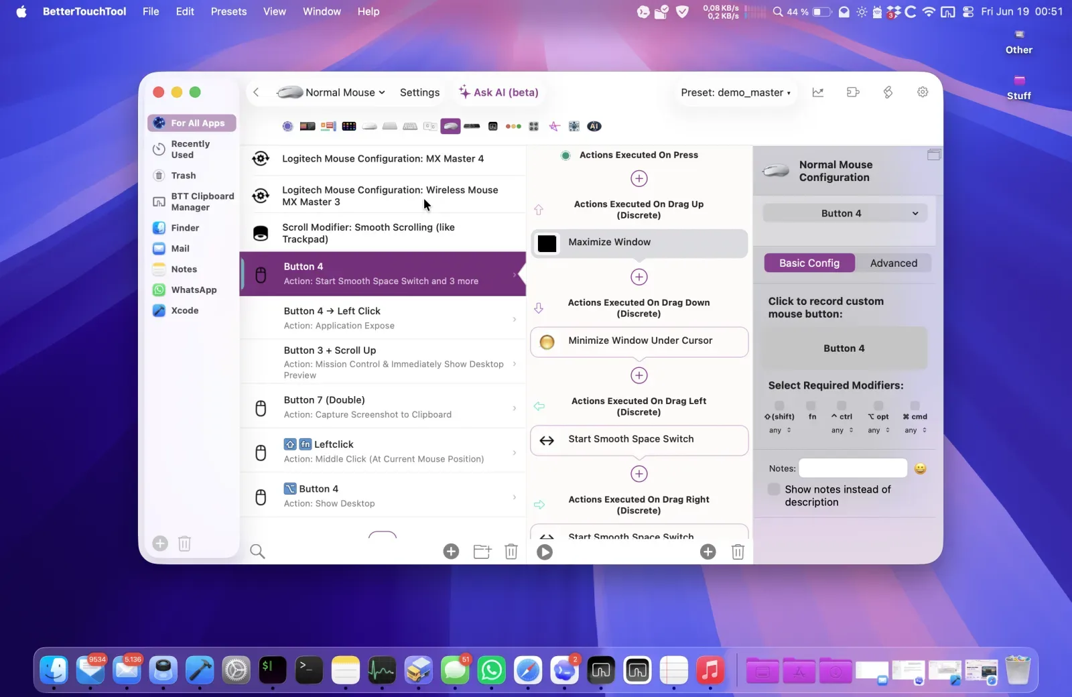Viewport: 1072px width, 697px height.
Task: Select the Magic Mouse trigger icon
Action: [x=369, y=126]
